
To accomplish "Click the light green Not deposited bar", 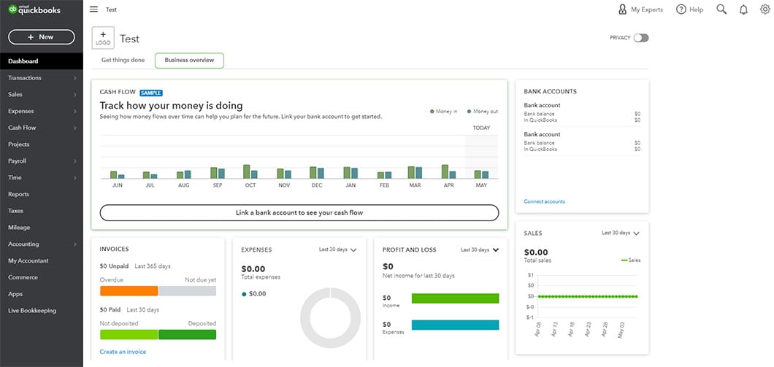I will tap(129, 334).
